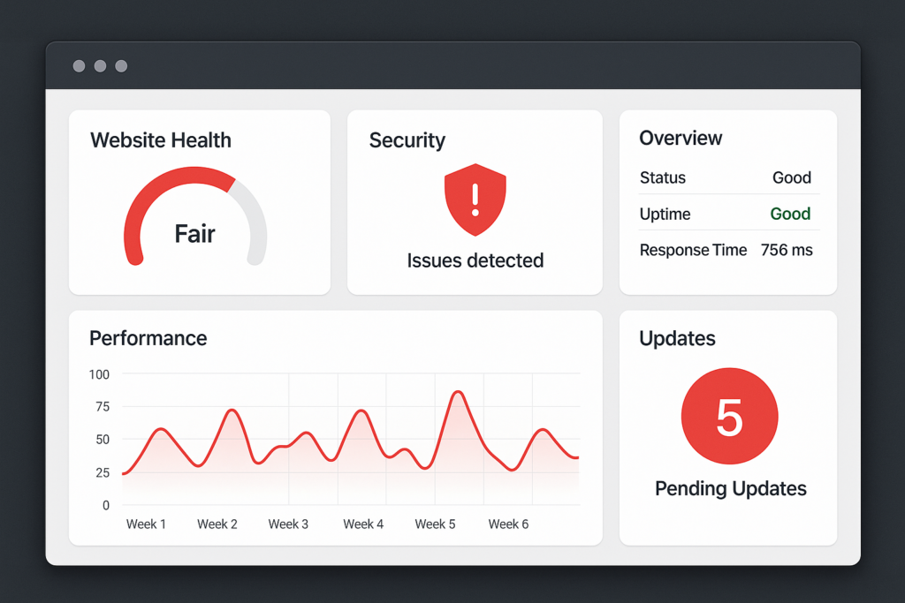The image size is (905, 603).
Task: Select Week 2 on the performance chart
Action: click(217, 524)
